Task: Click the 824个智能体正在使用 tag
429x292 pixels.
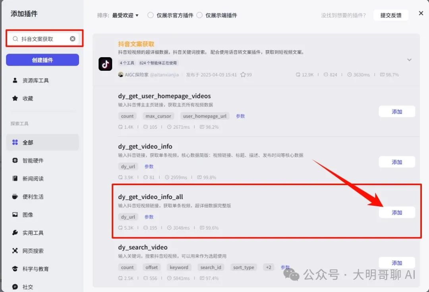Action: (158, 63)
